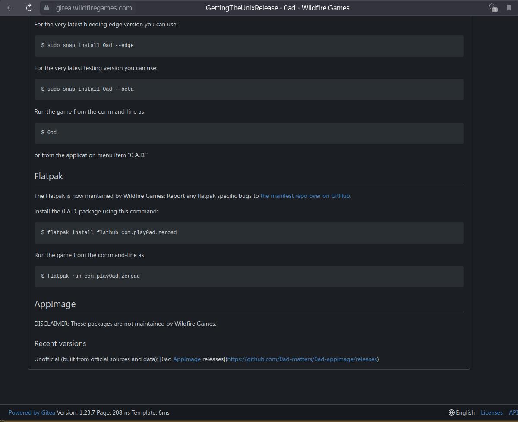
Task: Click the gitea.wildfiregames.com address field
Action: (94, 8)
